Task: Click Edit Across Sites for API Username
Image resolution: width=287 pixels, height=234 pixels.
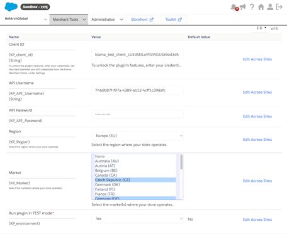Action: coord(257,92)
